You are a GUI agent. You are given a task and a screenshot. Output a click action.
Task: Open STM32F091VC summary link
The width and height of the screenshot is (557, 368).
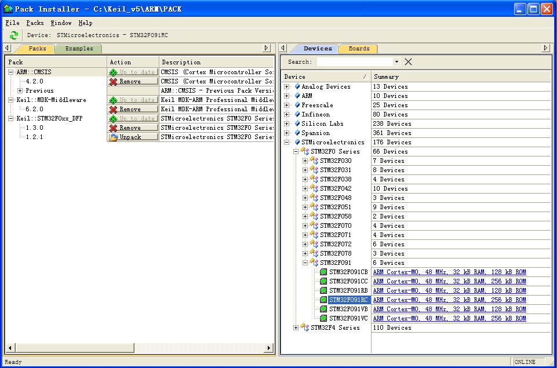[x=449, y=318]
